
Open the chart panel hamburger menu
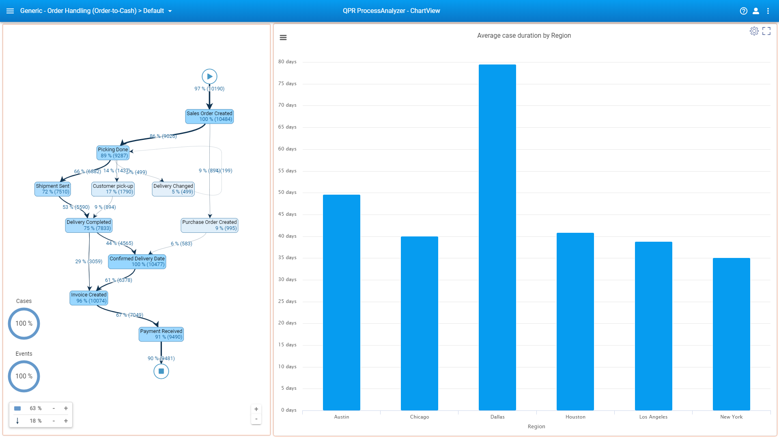click(x=283, y=38)
